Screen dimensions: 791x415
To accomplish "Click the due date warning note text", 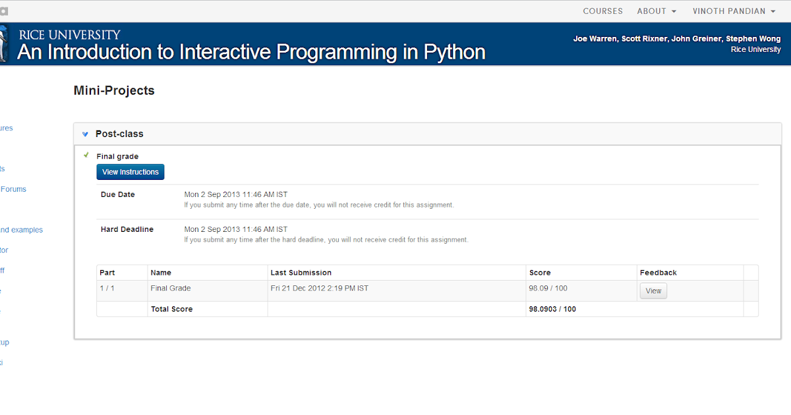I will click(319, 205).
